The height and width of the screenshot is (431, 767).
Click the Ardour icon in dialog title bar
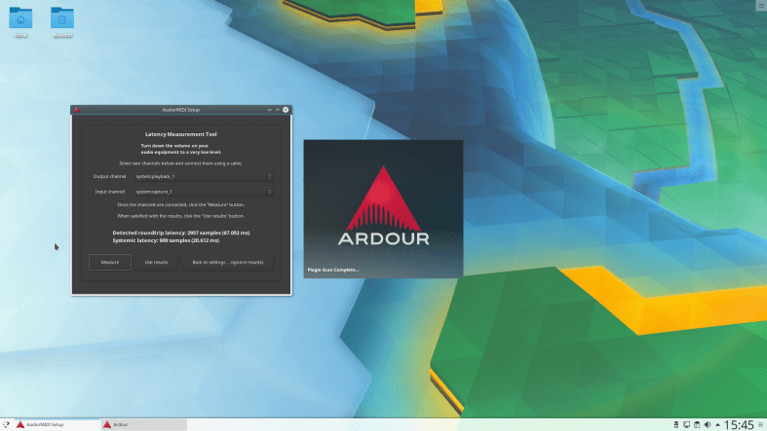point(76,110)
